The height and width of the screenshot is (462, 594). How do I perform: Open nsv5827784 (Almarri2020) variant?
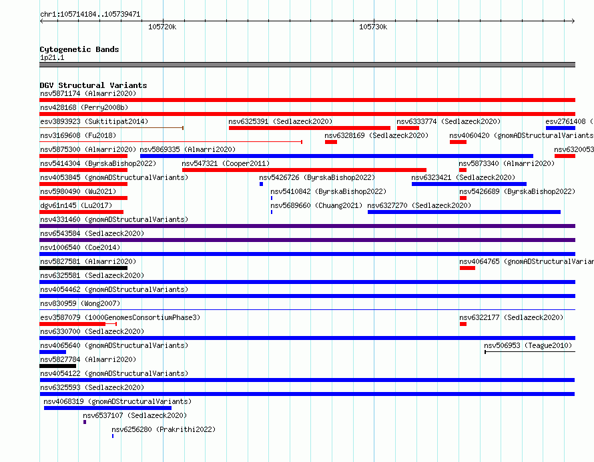click(x=88, y=359)
